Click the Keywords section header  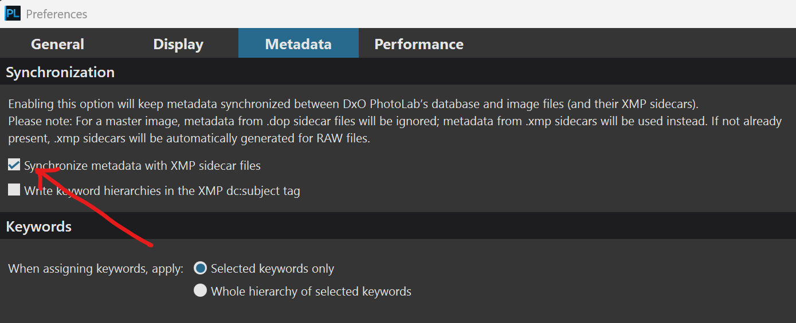[x=39, y=226]
